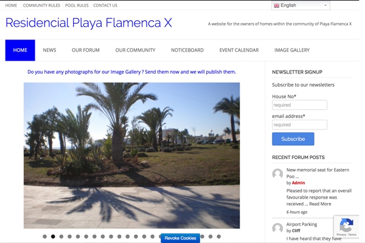Click the Revoke Cookies button

(x=180, y=238)
